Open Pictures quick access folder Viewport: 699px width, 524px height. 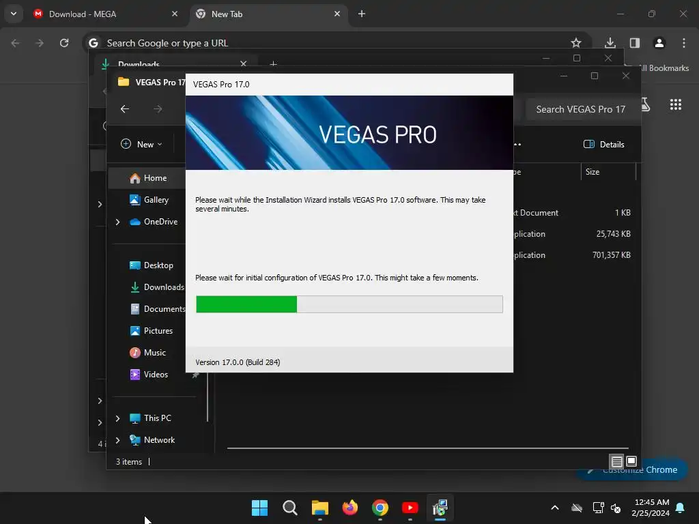pyautogui.click(x=158, y=331)
